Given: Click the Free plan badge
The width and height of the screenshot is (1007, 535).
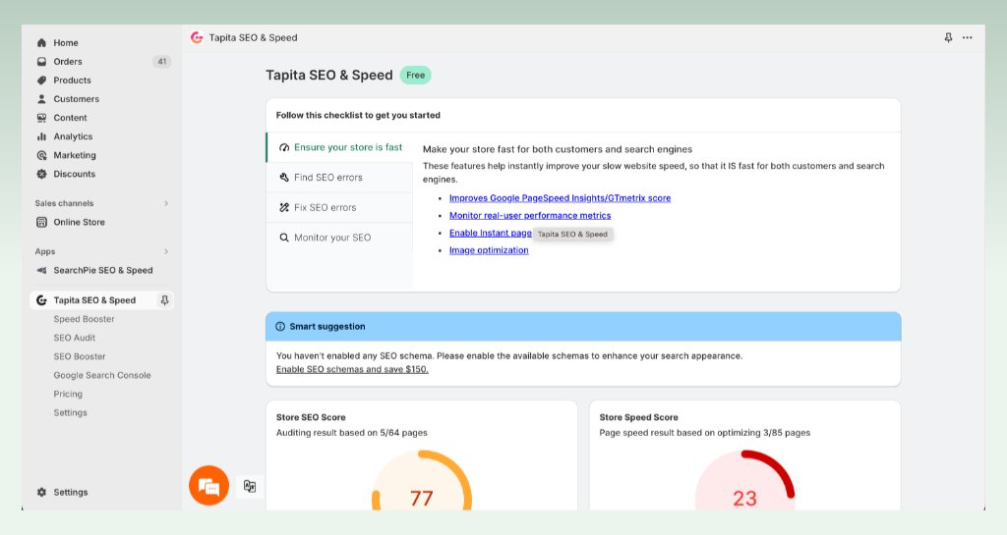Looking at the screenshot, I should pyautogui.click(x=416, y=75).
